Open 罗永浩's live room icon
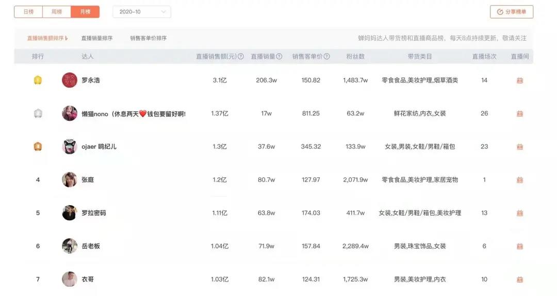Screen dimensions: 557x296 (x=520, y=80)
